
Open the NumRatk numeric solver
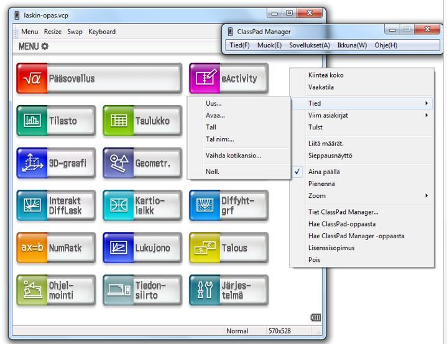pyautogui.click(x=56, y=248)
